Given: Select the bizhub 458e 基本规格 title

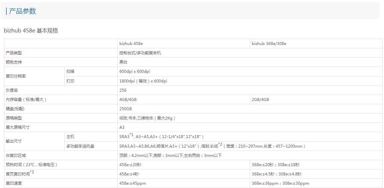Looking at the screenshot, I should coord(31,31).
